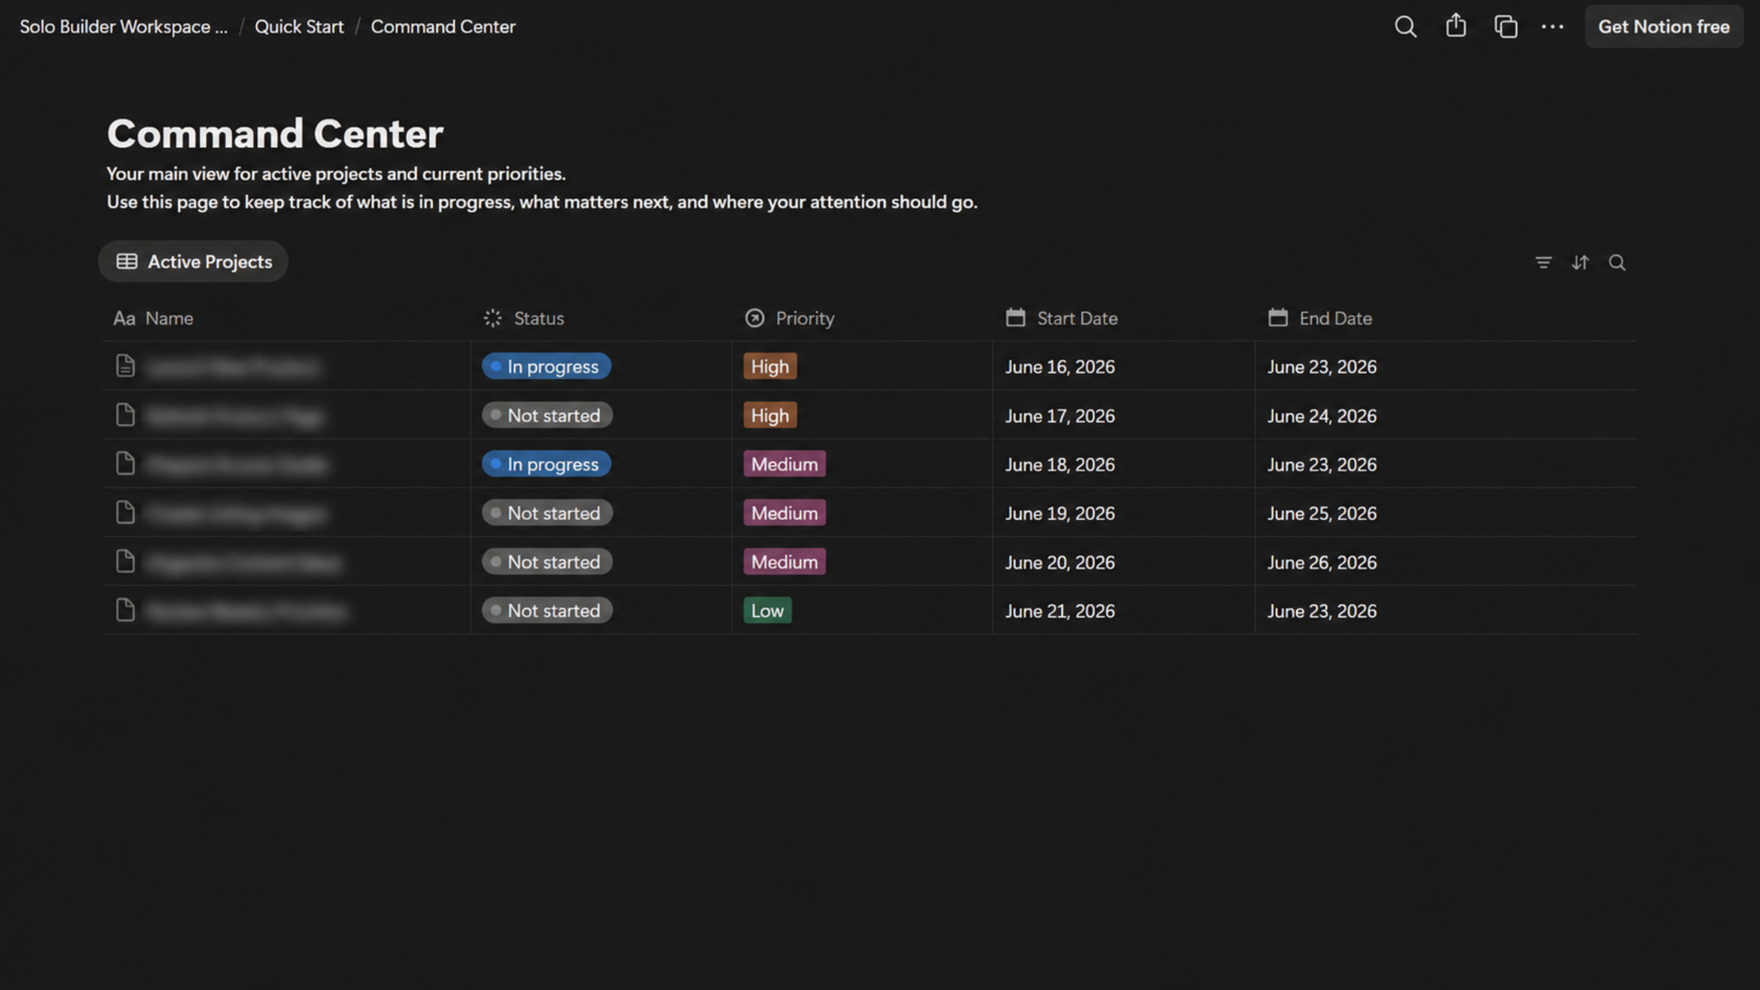The image size is (1760, 990).
Task: Click Not started status in June 17 row
Action: [547, 415]
